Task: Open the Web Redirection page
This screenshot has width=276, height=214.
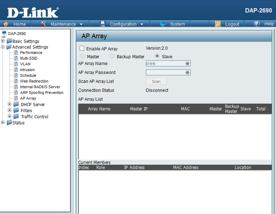Action: click(34, 81)
